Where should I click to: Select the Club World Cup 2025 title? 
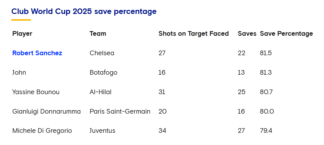tap(84, 11)
